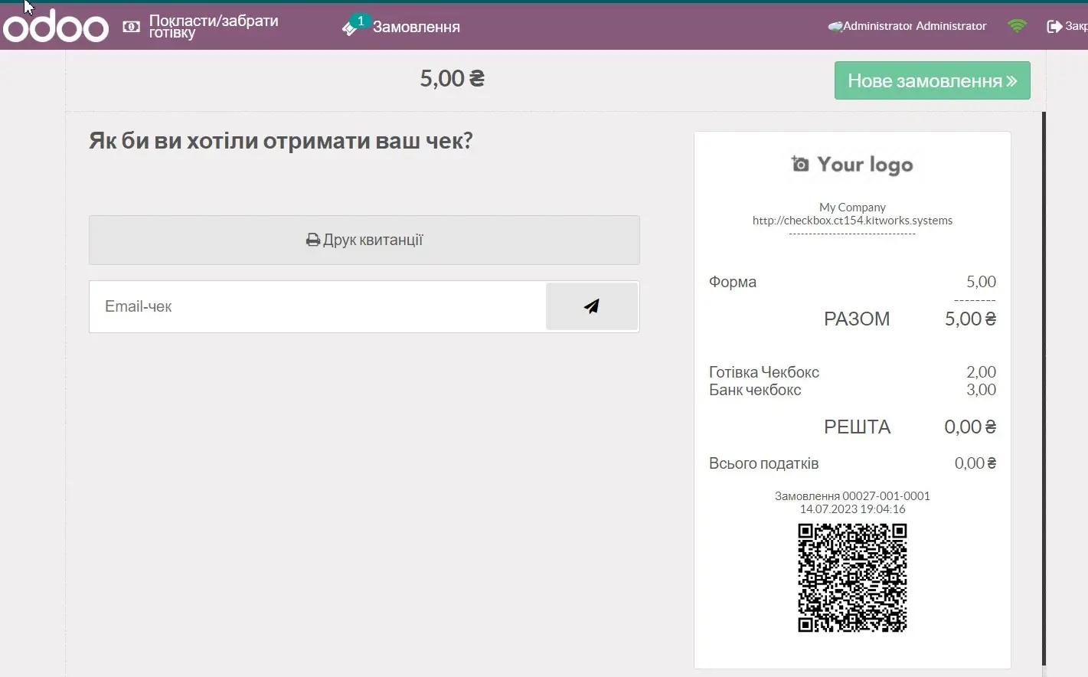Click the double chevron on Нове замовлення
The width and height of the screenshot is (1088, 677).
point(1012,80)
